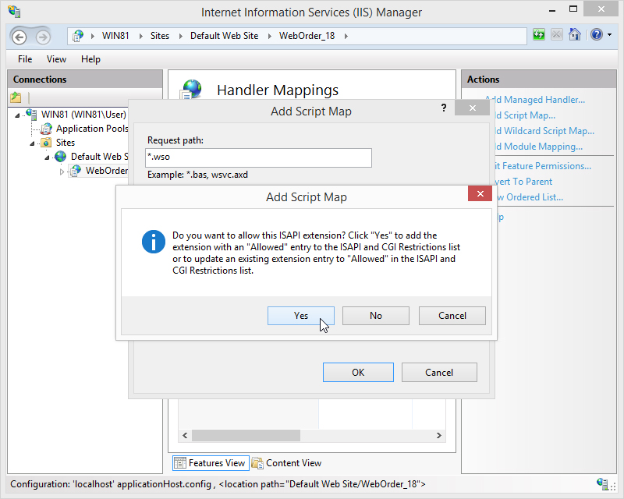Viewport: 624px width, 499px height.
Task: Click Revert To Parent link
Action: [x=523, y=182]
